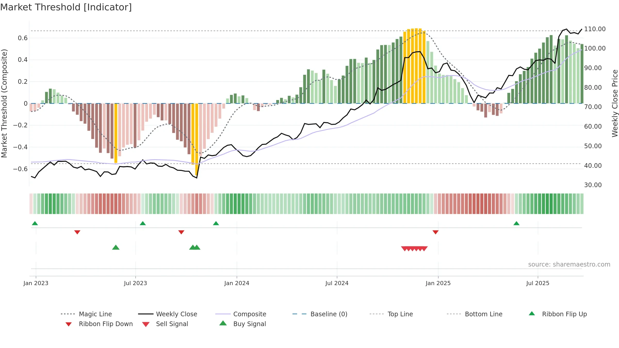Toggle the Weekly Close legend entry

pos(168,314)
